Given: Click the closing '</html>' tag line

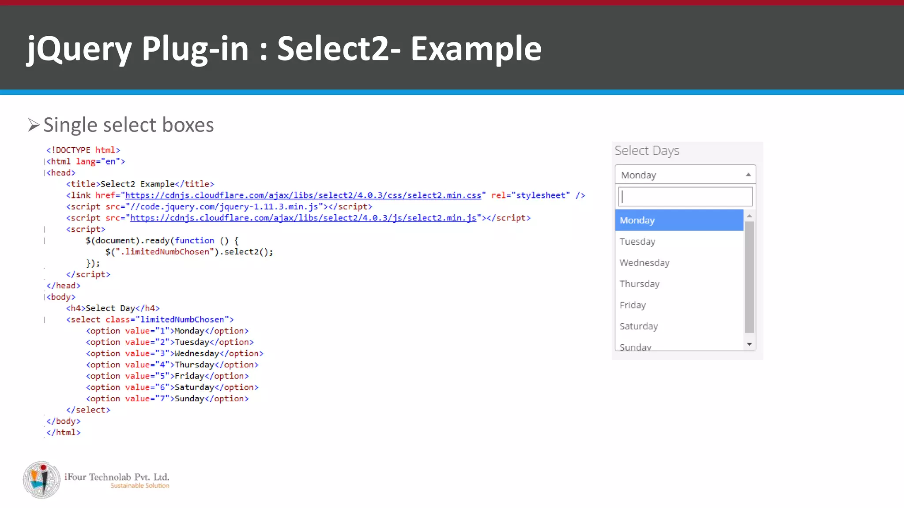Looking at the screenshot, I should pyautogui.click(x=64, y=433).
